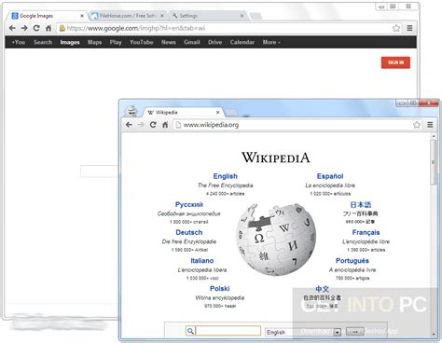
Task: Switch to Settings tab
Action: [208, 16]
